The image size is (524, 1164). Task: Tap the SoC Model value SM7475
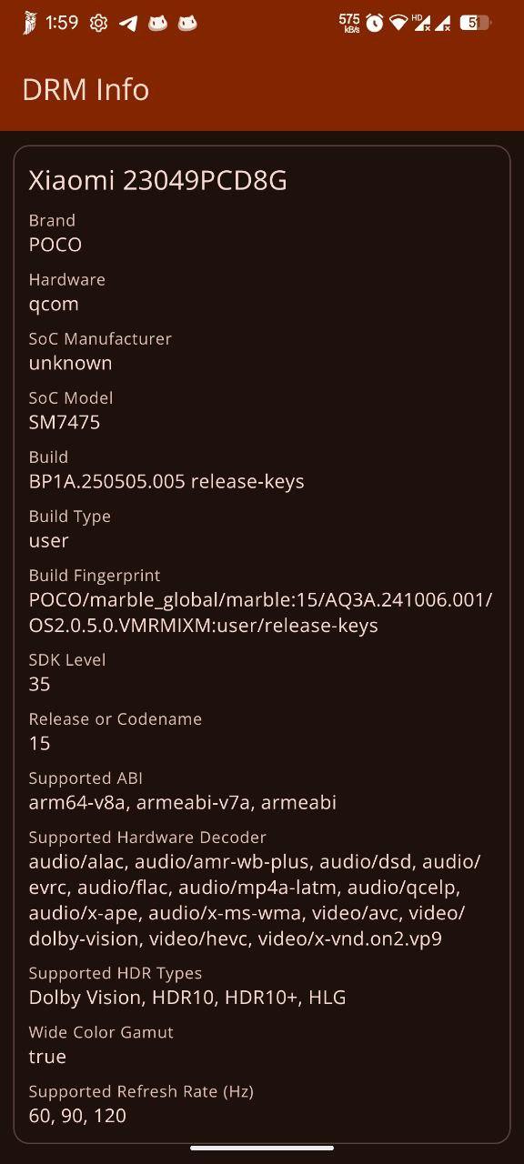tap(65, 422)
